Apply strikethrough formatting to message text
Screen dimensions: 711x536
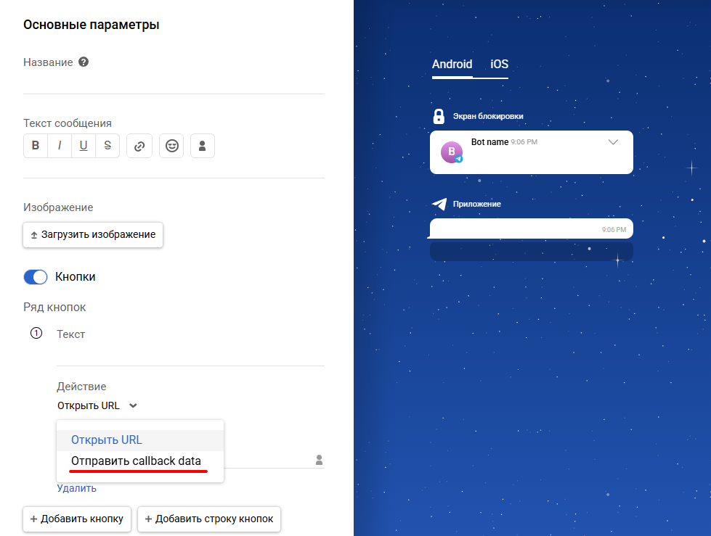[107, 146]
